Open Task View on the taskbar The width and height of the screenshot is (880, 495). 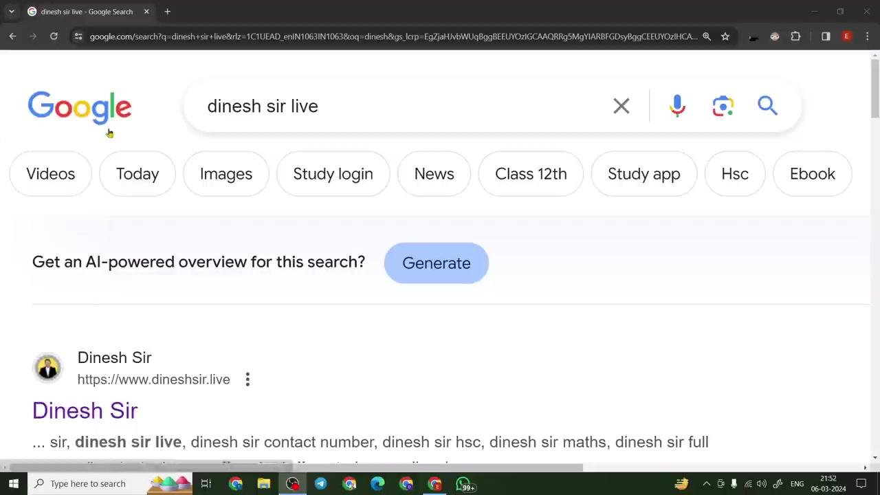pyautogui.click(x=206, y=484)
